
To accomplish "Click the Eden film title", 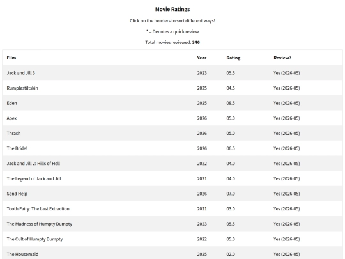I will pos(11,103).
